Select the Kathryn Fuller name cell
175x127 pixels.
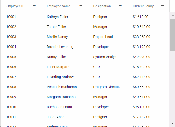[57, 17]
